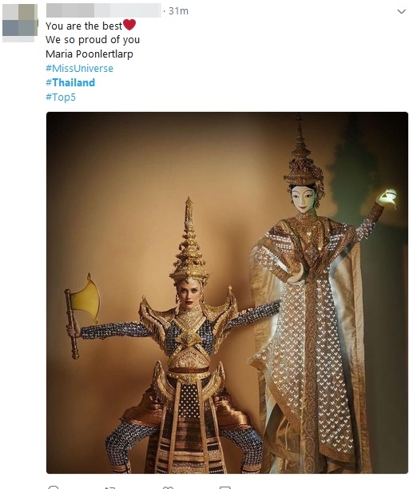Click the glowing lotus in puppet's hand
Screen dimensions: 413x489
click(x=388, y=197)
